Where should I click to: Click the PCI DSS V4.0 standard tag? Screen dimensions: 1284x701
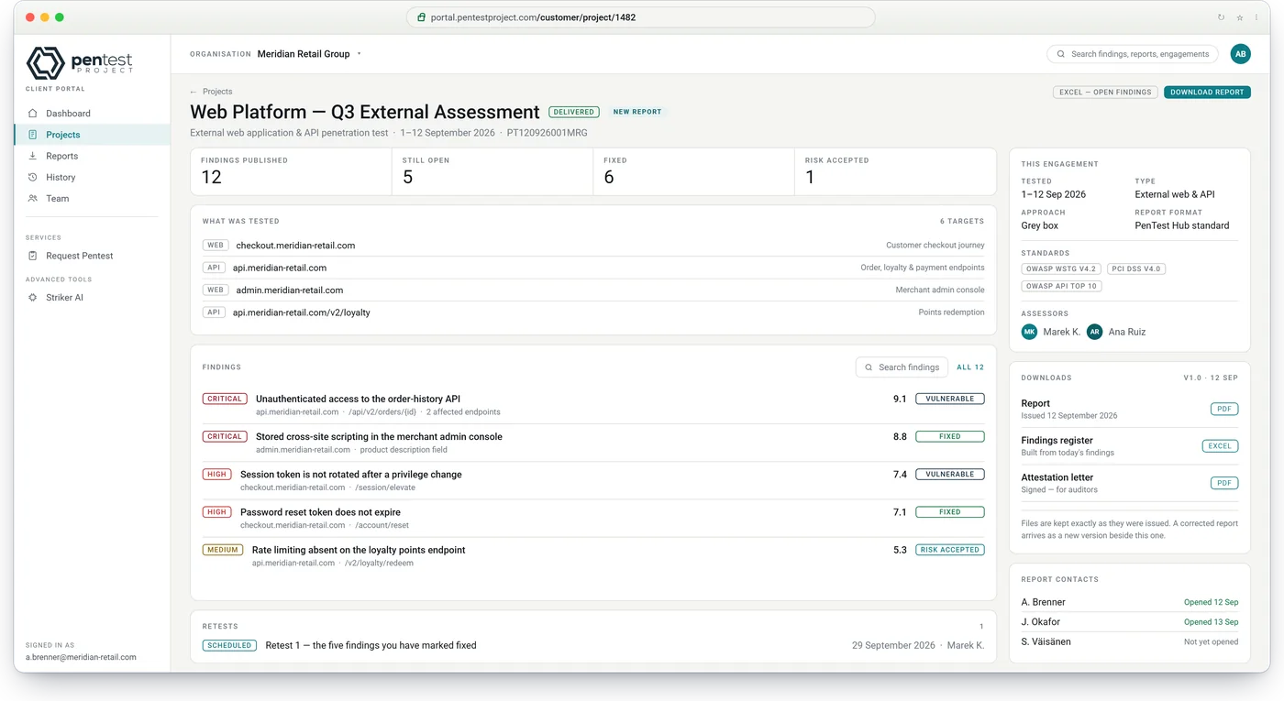point(1135,269)
